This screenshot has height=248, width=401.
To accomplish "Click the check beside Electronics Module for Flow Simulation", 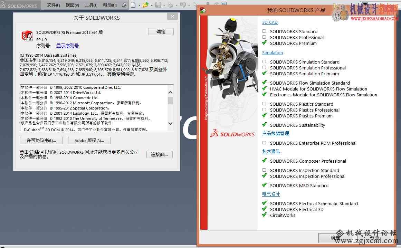I will pos(265,94).
